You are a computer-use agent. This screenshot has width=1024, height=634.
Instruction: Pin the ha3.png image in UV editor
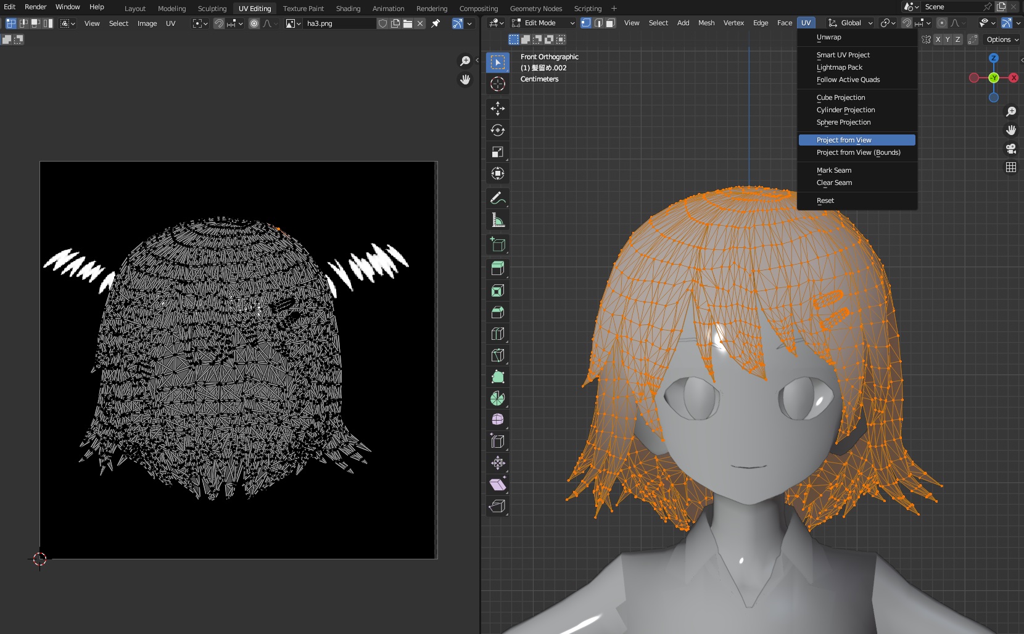tap(436, 23)
